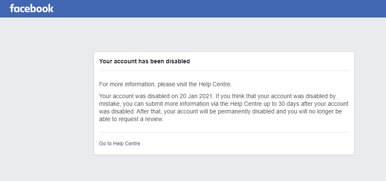Click the gray background left of the notice
The image size is (386, 181).
click(47, 102)
